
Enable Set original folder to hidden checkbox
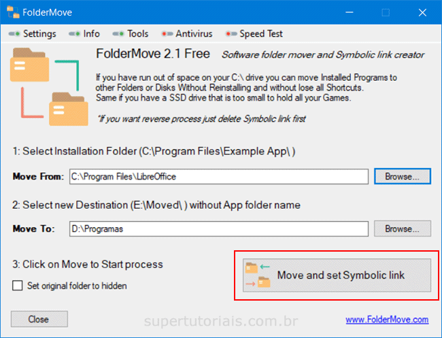[x=18, y=286]
